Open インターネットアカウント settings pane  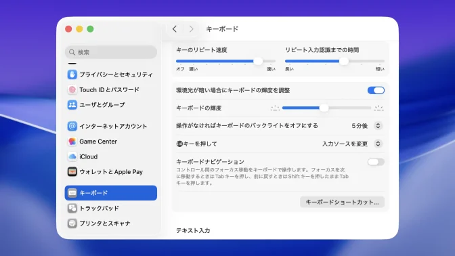tap(111, 126)
